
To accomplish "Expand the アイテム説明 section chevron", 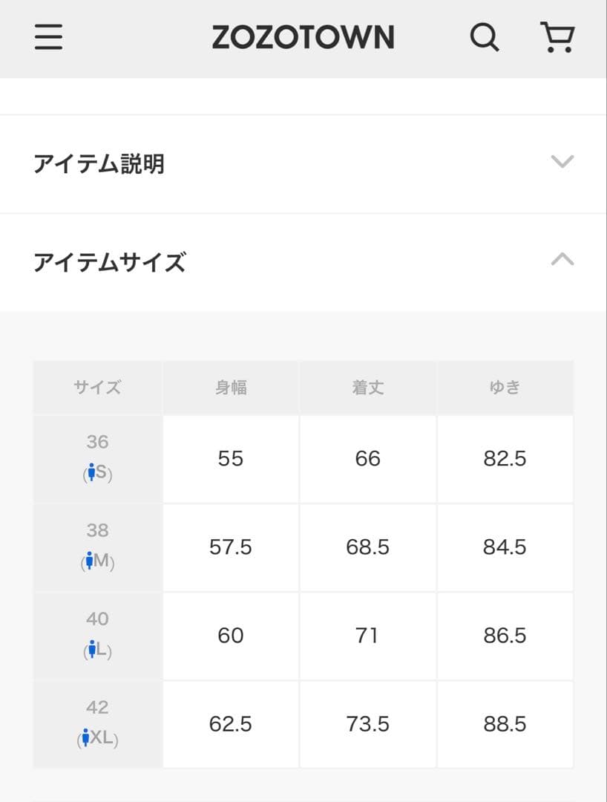I will tap(562, 162).
